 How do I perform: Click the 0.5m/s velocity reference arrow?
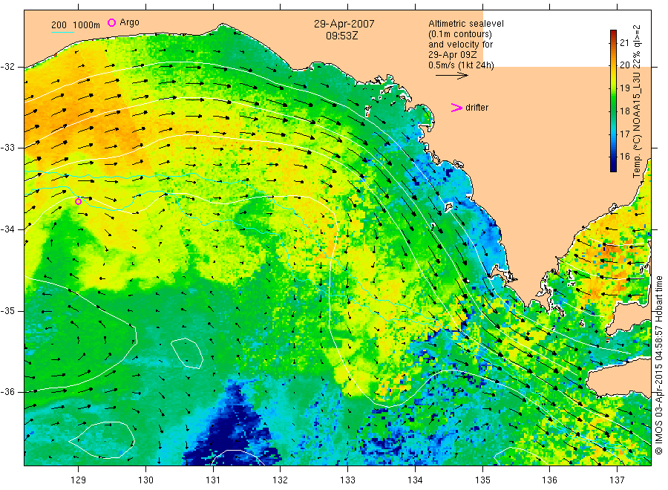click(x=452, y=76)
